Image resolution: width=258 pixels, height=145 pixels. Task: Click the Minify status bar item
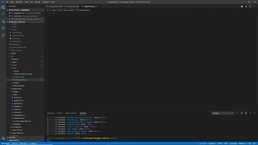pyautogui.click(x=32, y=143)
